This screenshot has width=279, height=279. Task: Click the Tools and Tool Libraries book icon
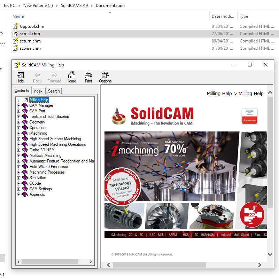[25, 117]
